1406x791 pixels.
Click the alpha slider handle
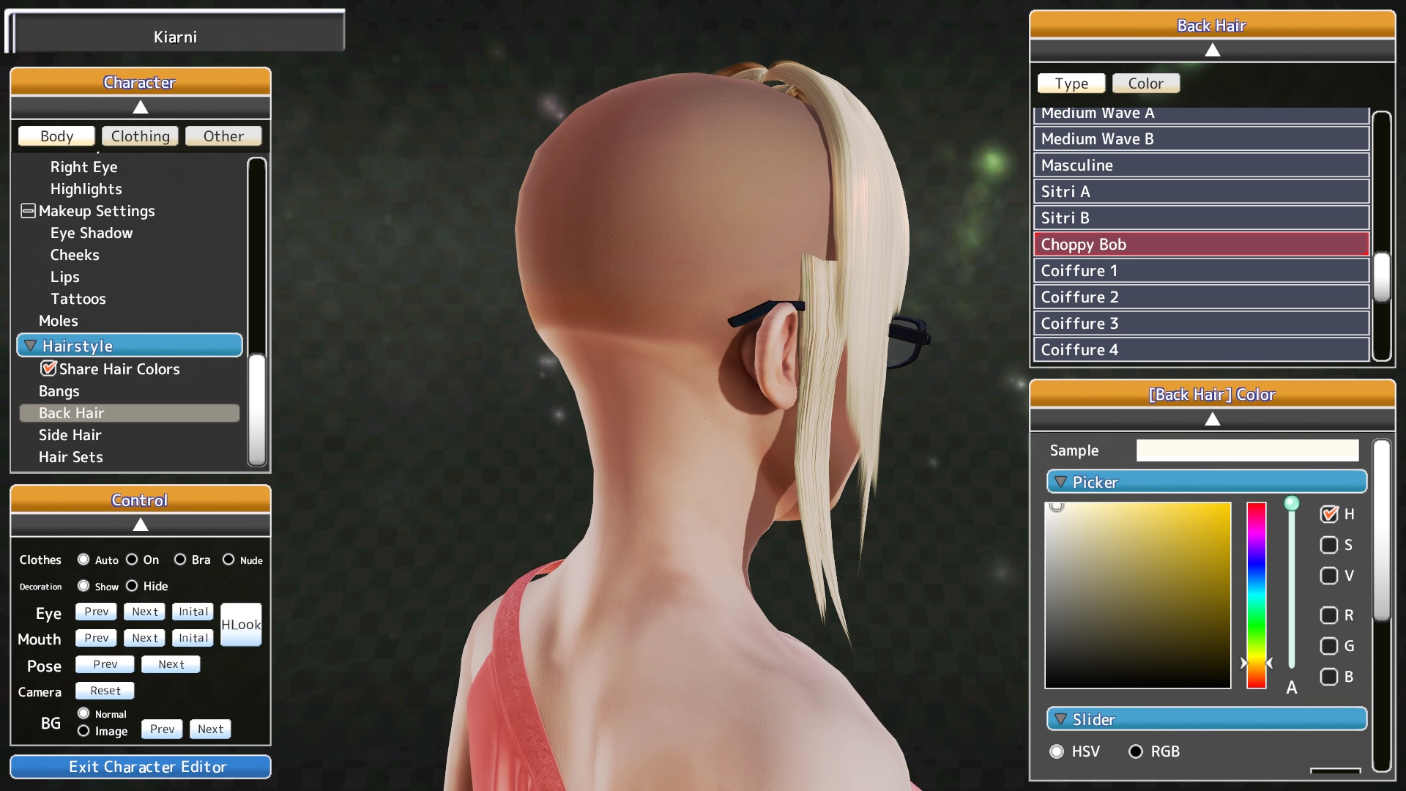(1292, 503)
